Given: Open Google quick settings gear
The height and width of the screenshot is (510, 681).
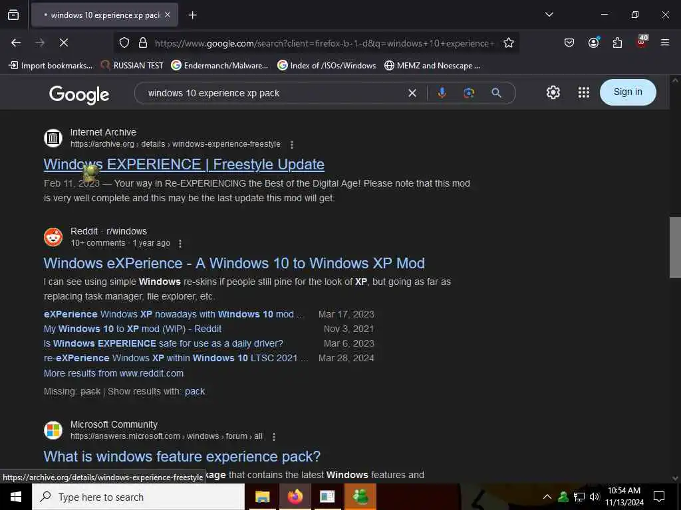Looking at the screenshot, I should tap(553, 92).
